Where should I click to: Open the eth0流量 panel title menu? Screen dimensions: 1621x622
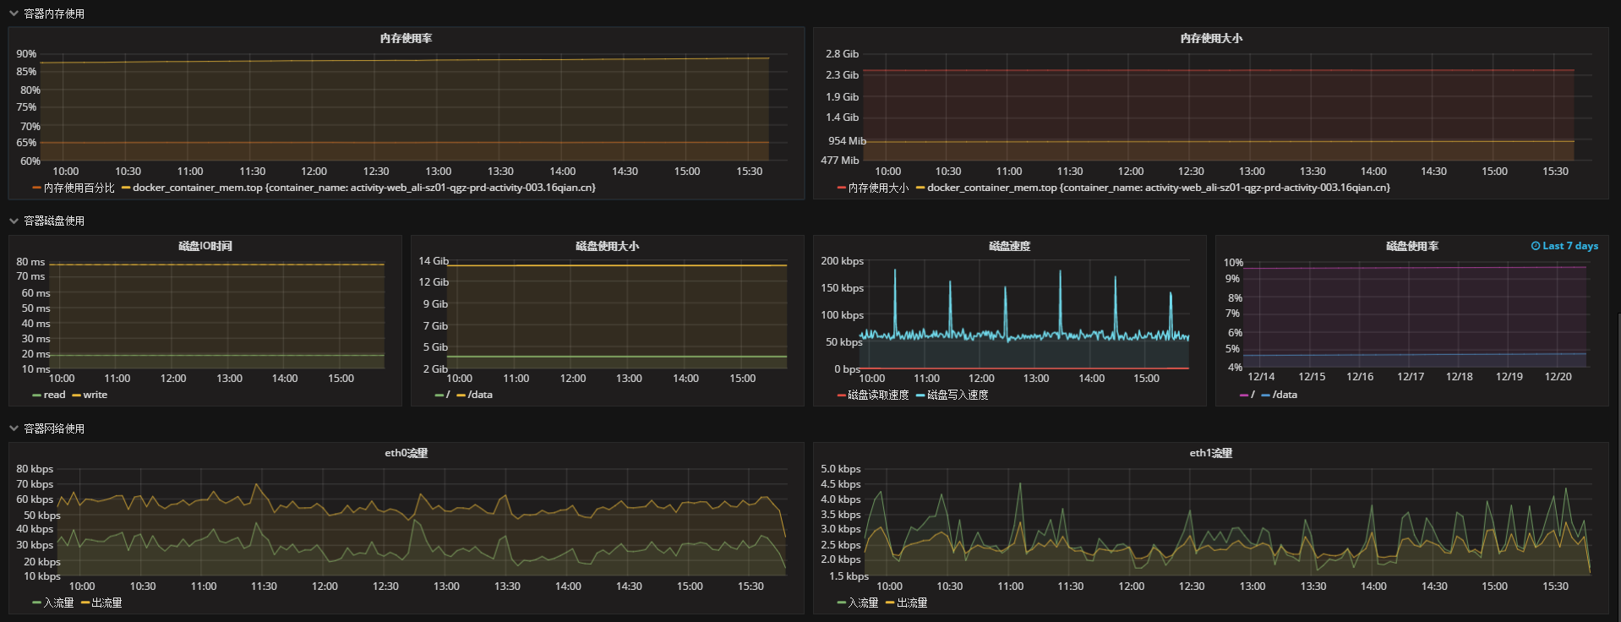[x=407, y=454]
